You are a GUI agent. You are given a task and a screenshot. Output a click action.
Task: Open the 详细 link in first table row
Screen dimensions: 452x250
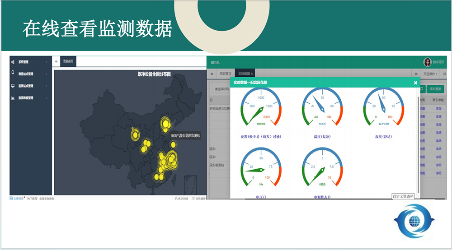tap(438, 109)
